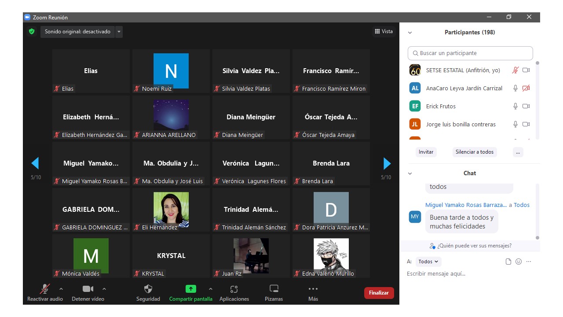Click the green Compartir pantalla icon
The height and width of the screenshot is (317, 563).
(190, 289)
